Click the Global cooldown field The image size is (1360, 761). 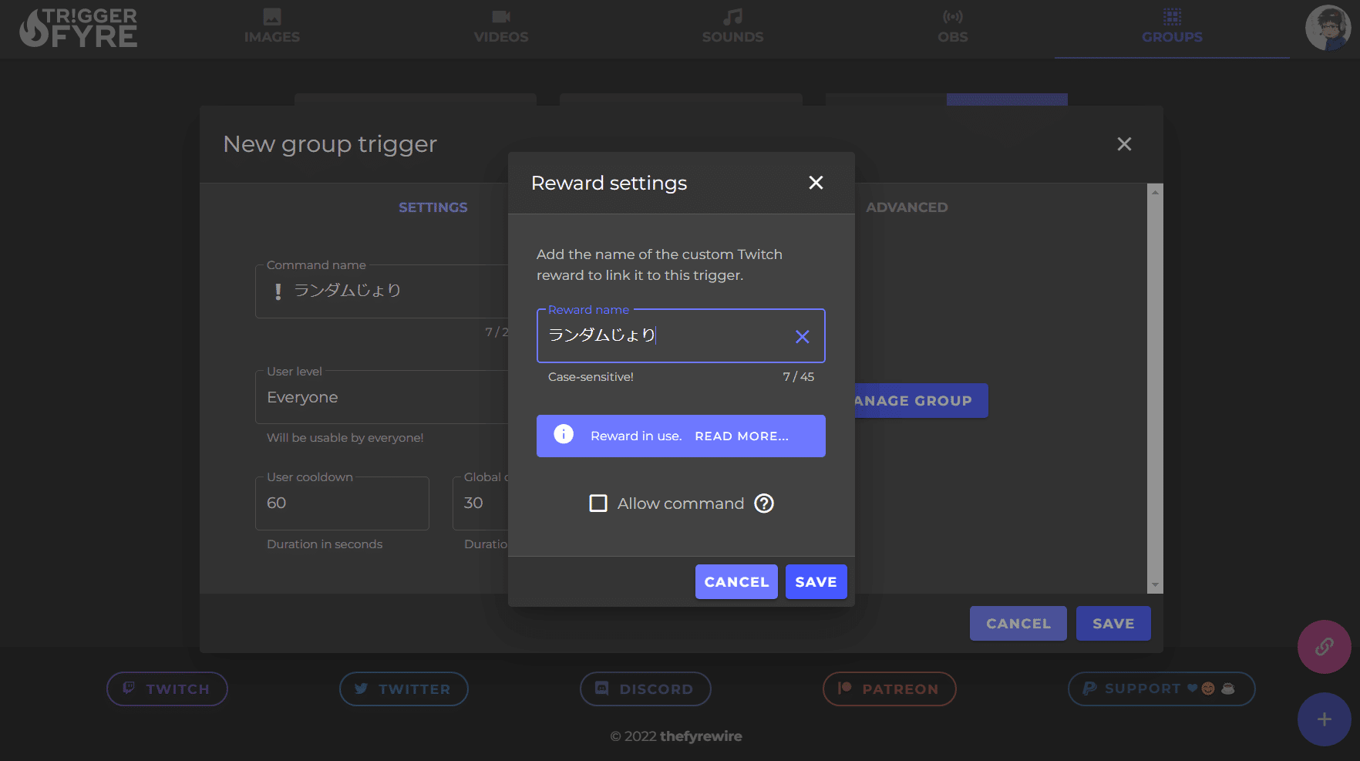tap(480, 503)
